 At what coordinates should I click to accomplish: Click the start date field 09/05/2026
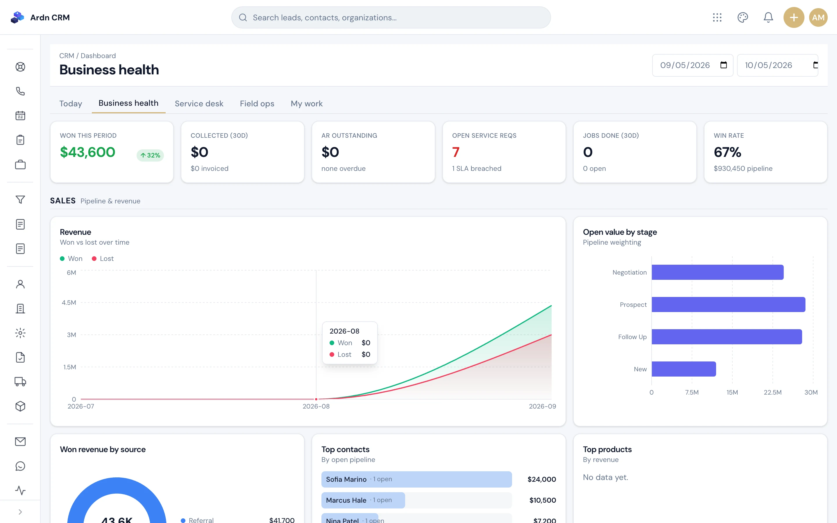(x=693, y=65)
